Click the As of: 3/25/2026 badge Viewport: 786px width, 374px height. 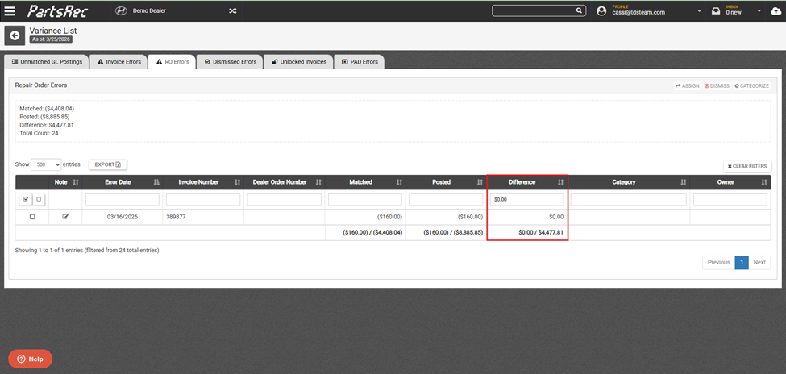(51, 39)
